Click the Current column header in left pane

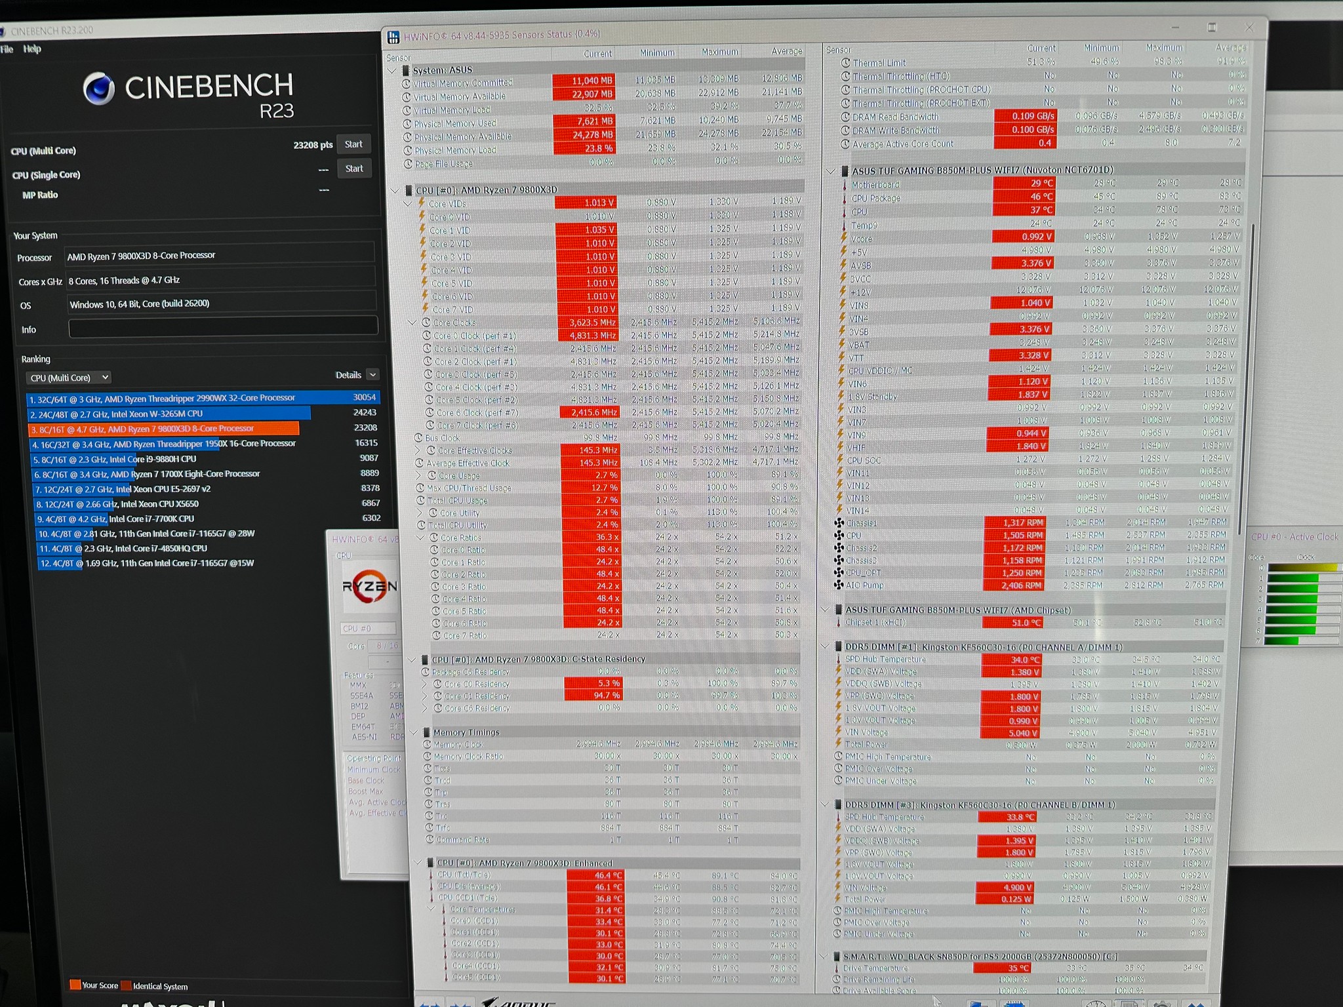[x=597, y=54]
